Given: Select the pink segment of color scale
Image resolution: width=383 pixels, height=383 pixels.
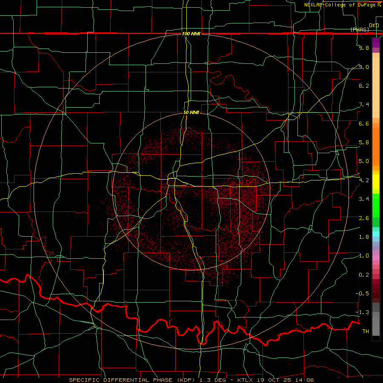Looking at the screenshot, I should [376, 258].
